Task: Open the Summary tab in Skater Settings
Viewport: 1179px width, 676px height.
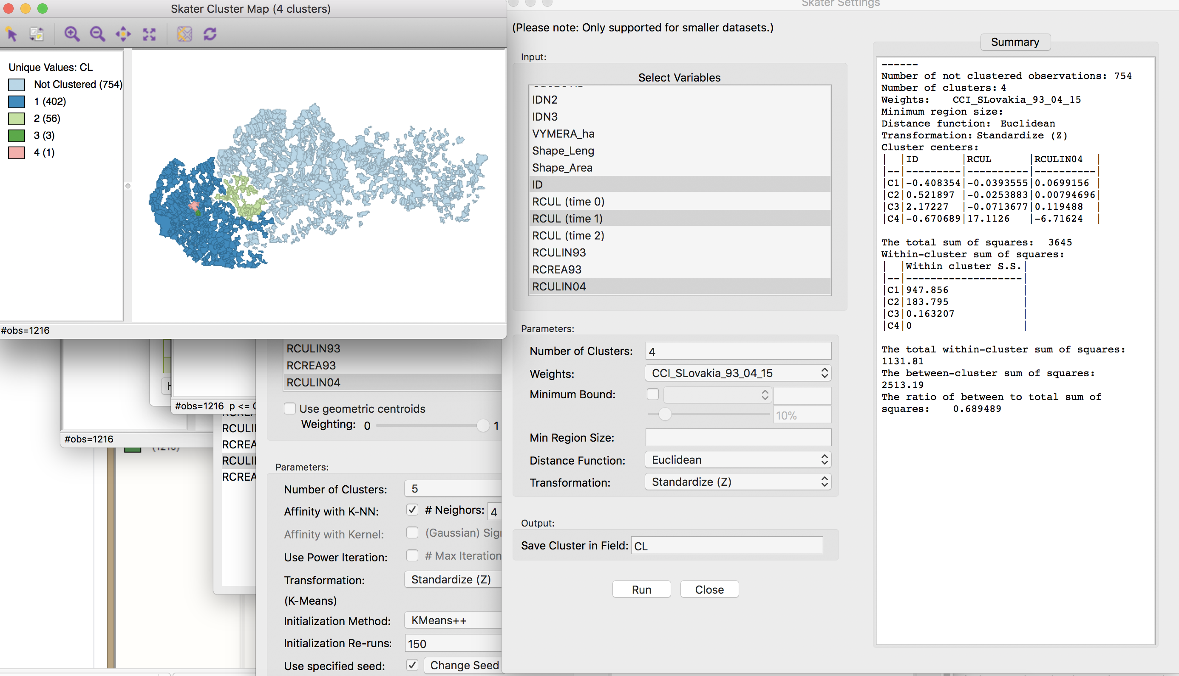Action: (1015, 42)
